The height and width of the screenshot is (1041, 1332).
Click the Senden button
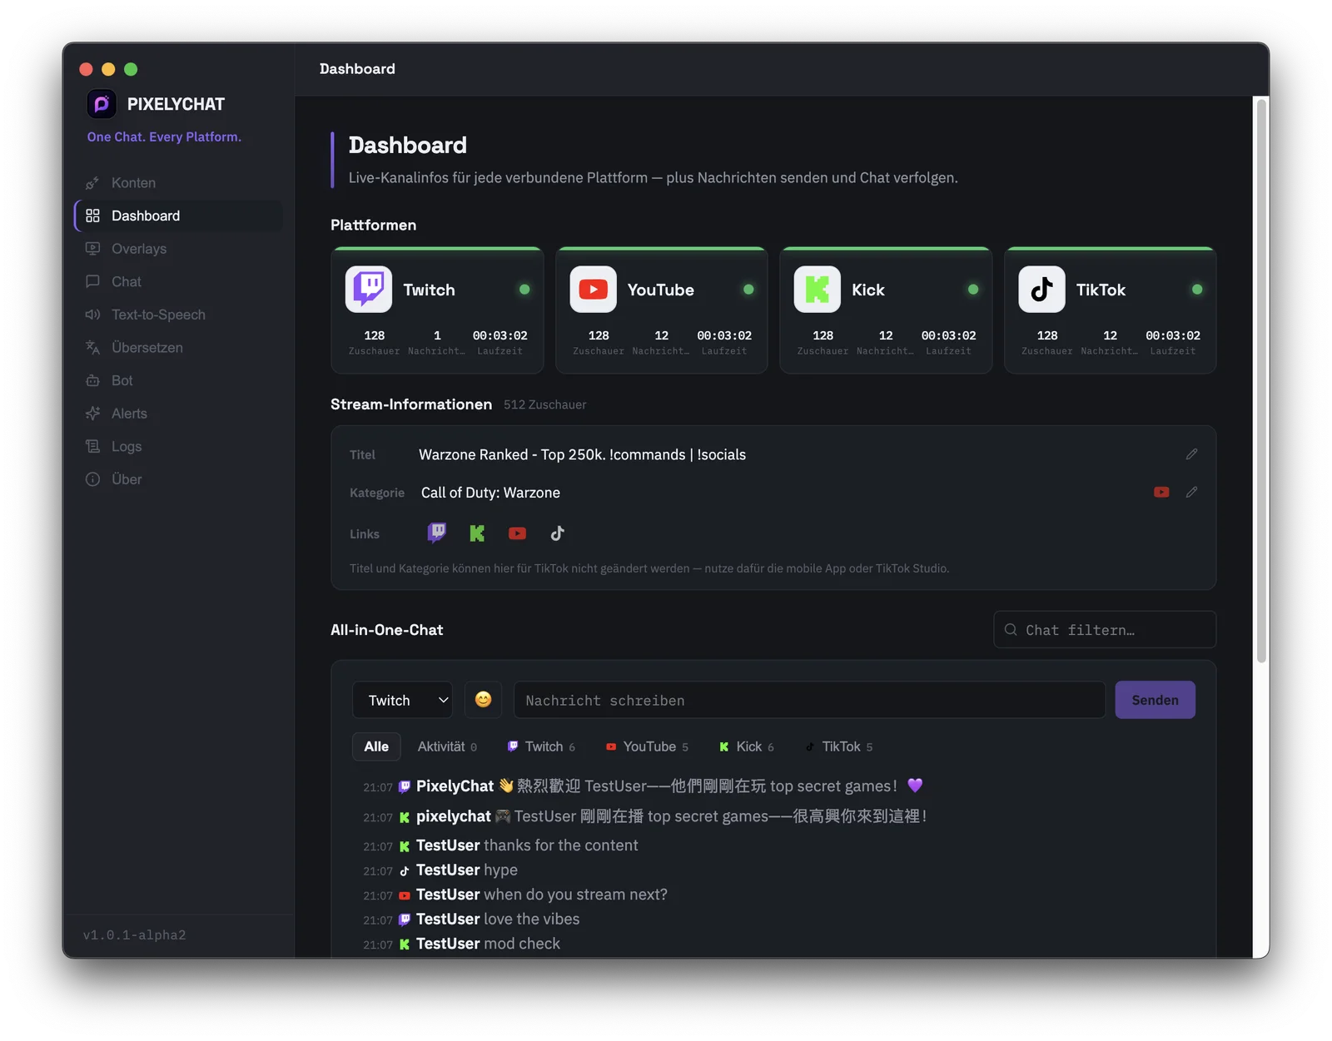[1156, 701]
